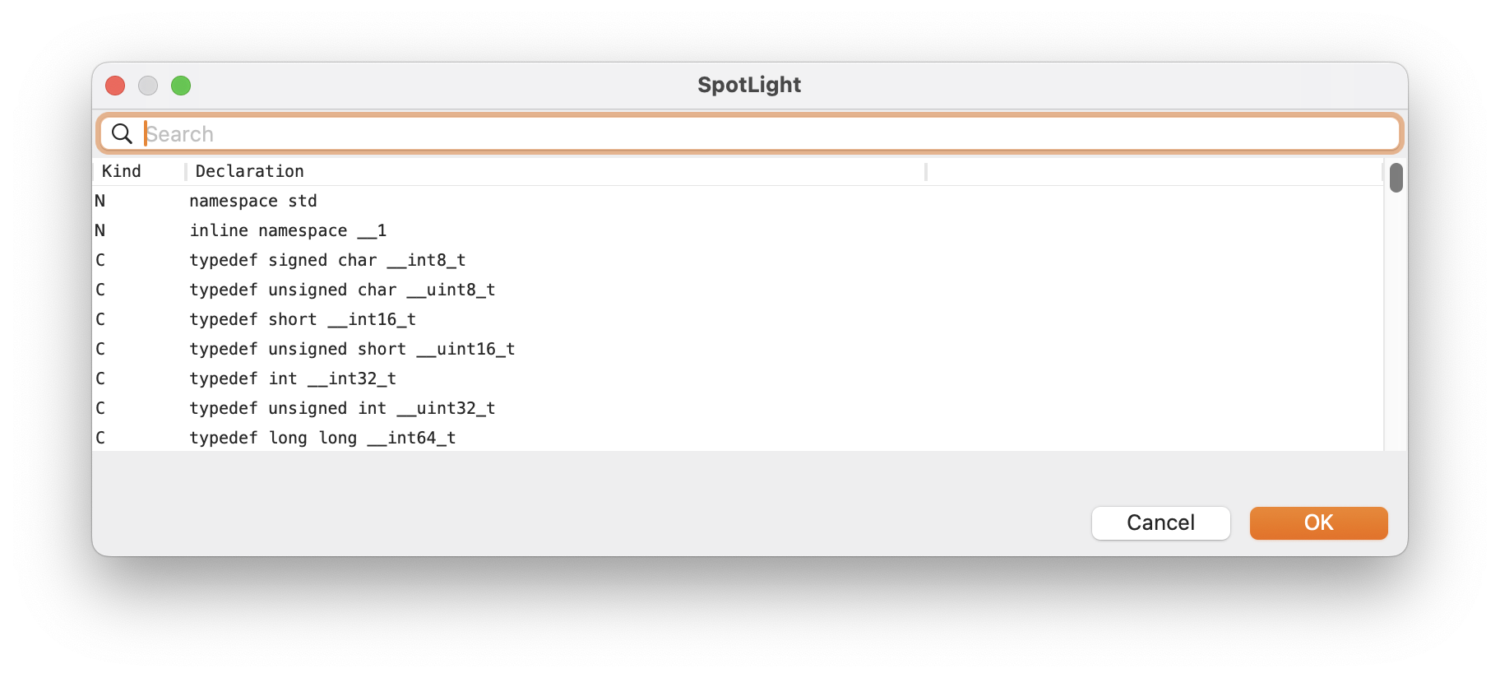Click the N kind cell for namespace std
The image size is (1500, 678).
[100, 201]
